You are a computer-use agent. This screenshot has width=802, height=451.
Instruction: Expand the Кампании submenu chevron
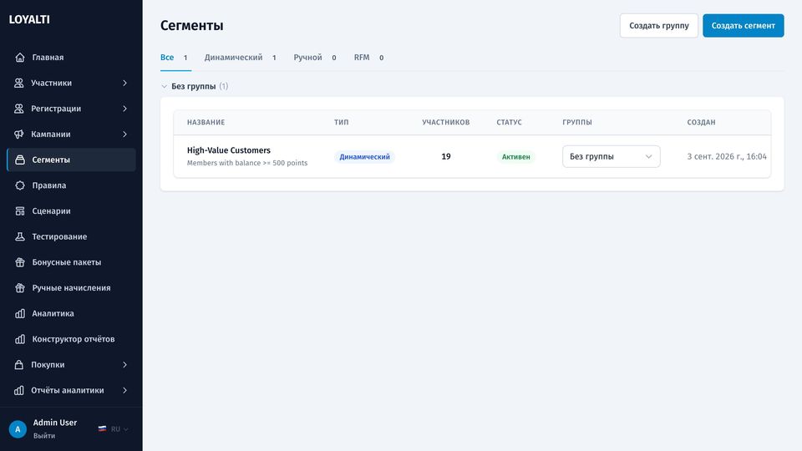(x=124, y=134)
